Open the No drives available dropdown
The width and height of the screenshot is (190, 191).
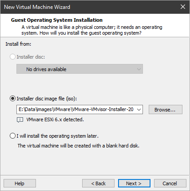click(79, 69)
